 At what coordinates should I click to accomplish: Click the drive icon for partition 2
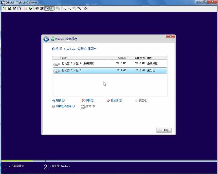pyautogui.click(x=56, y=71)
